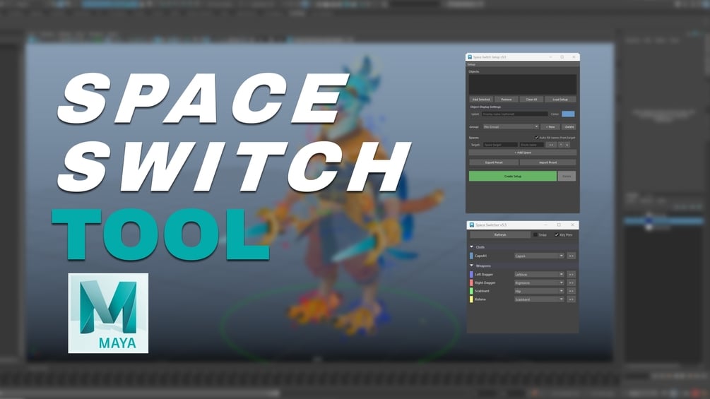
Task: Click grey Delete button beside Create Setup
Action: 567,176
